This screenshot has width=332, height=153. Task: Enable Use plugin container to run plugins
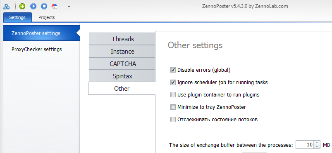(173, 95)
